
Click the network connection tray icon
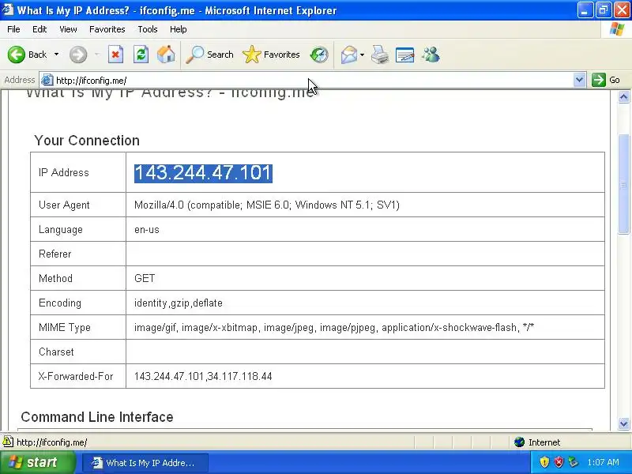point(573,462)
